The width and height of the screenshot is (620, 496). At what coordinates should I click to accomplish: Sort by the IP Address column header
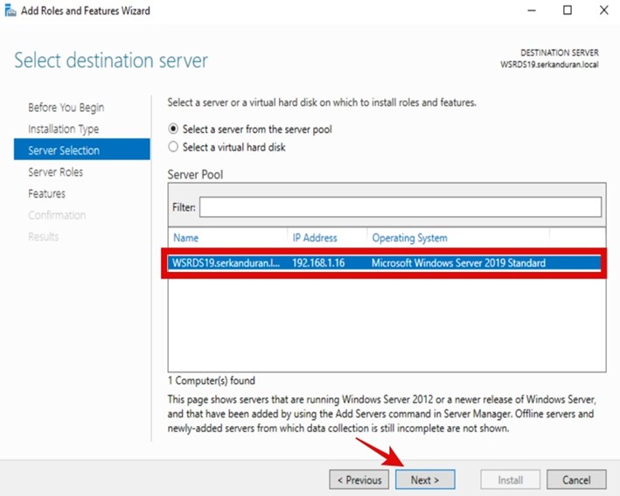pyautogui.click(x=315, y=238)
